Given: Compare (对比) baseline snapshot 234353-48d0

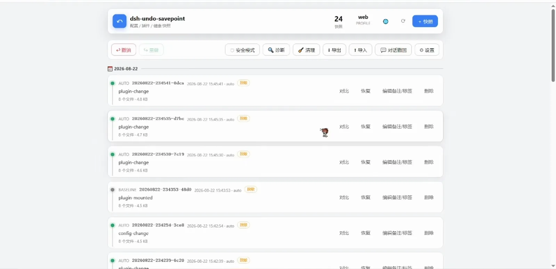Looking at the screenshot, I should pyautogui.click(x=344, y=197).
